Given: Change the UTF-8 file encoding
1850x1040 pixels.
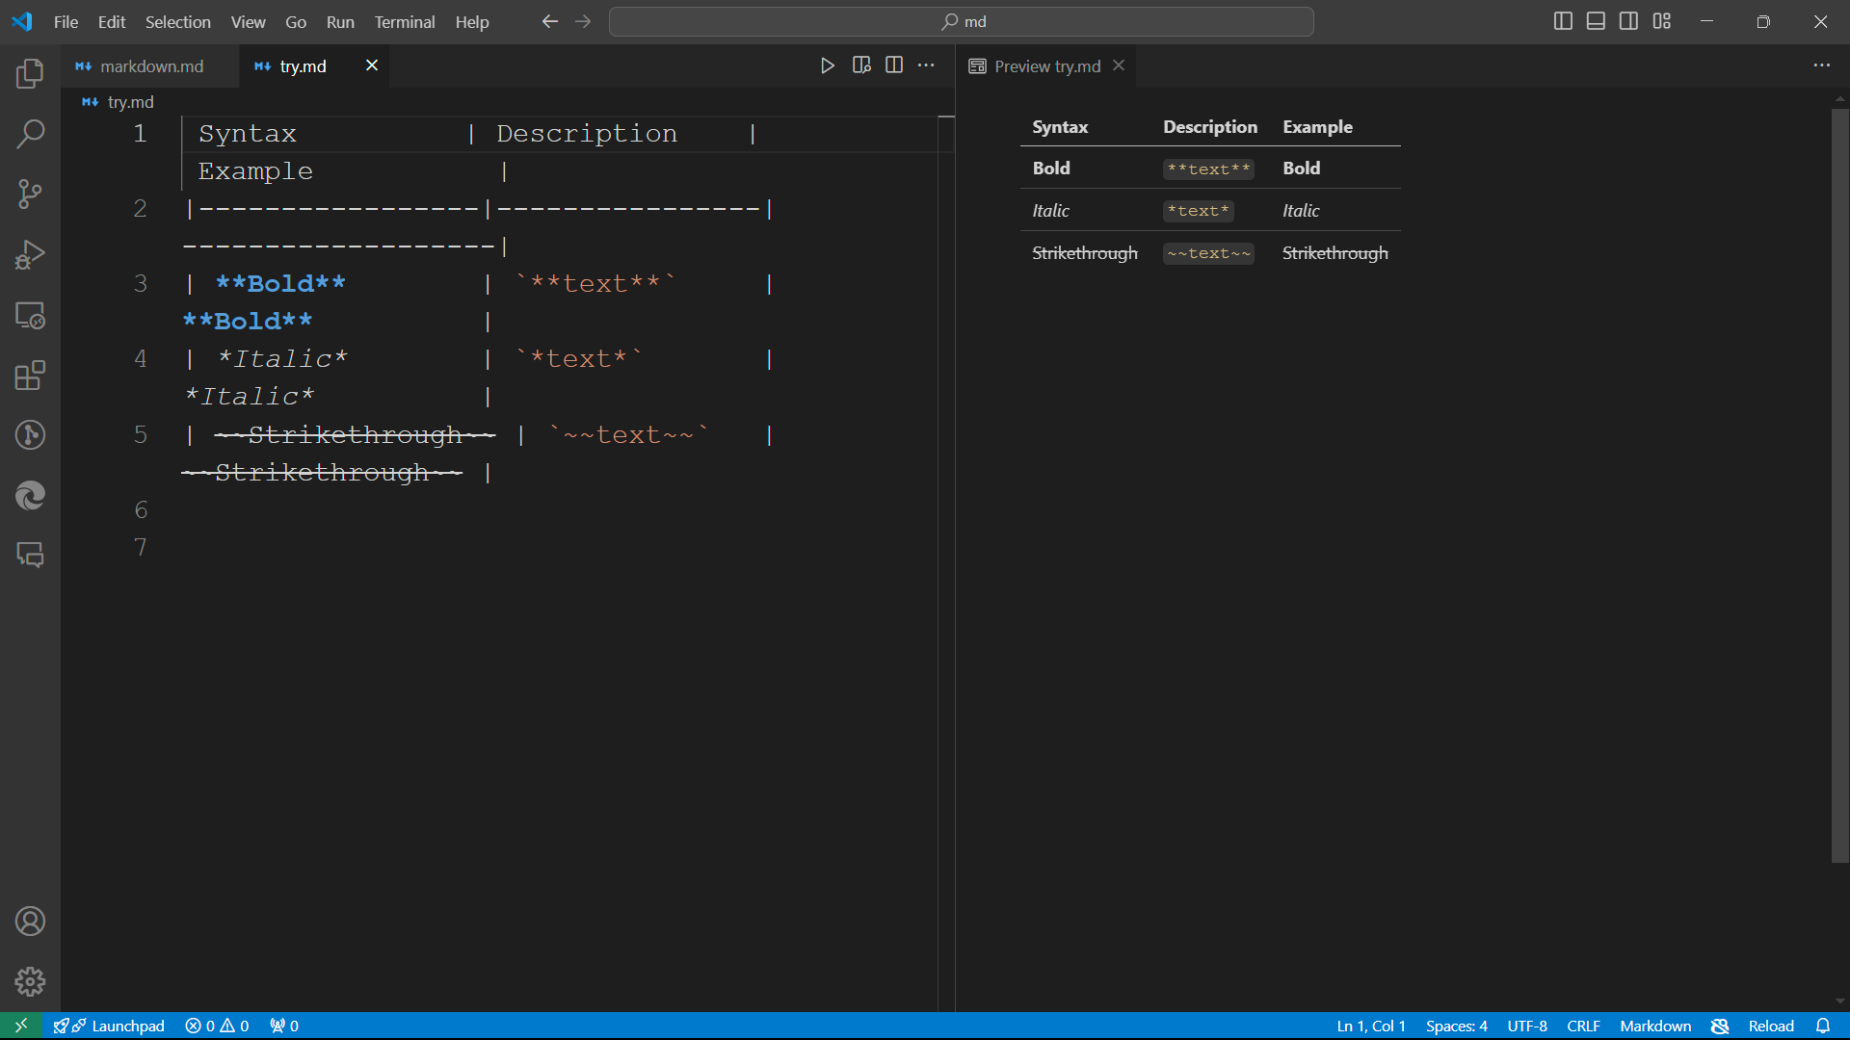Looking at the screenshot, I should [1527, 1026].
